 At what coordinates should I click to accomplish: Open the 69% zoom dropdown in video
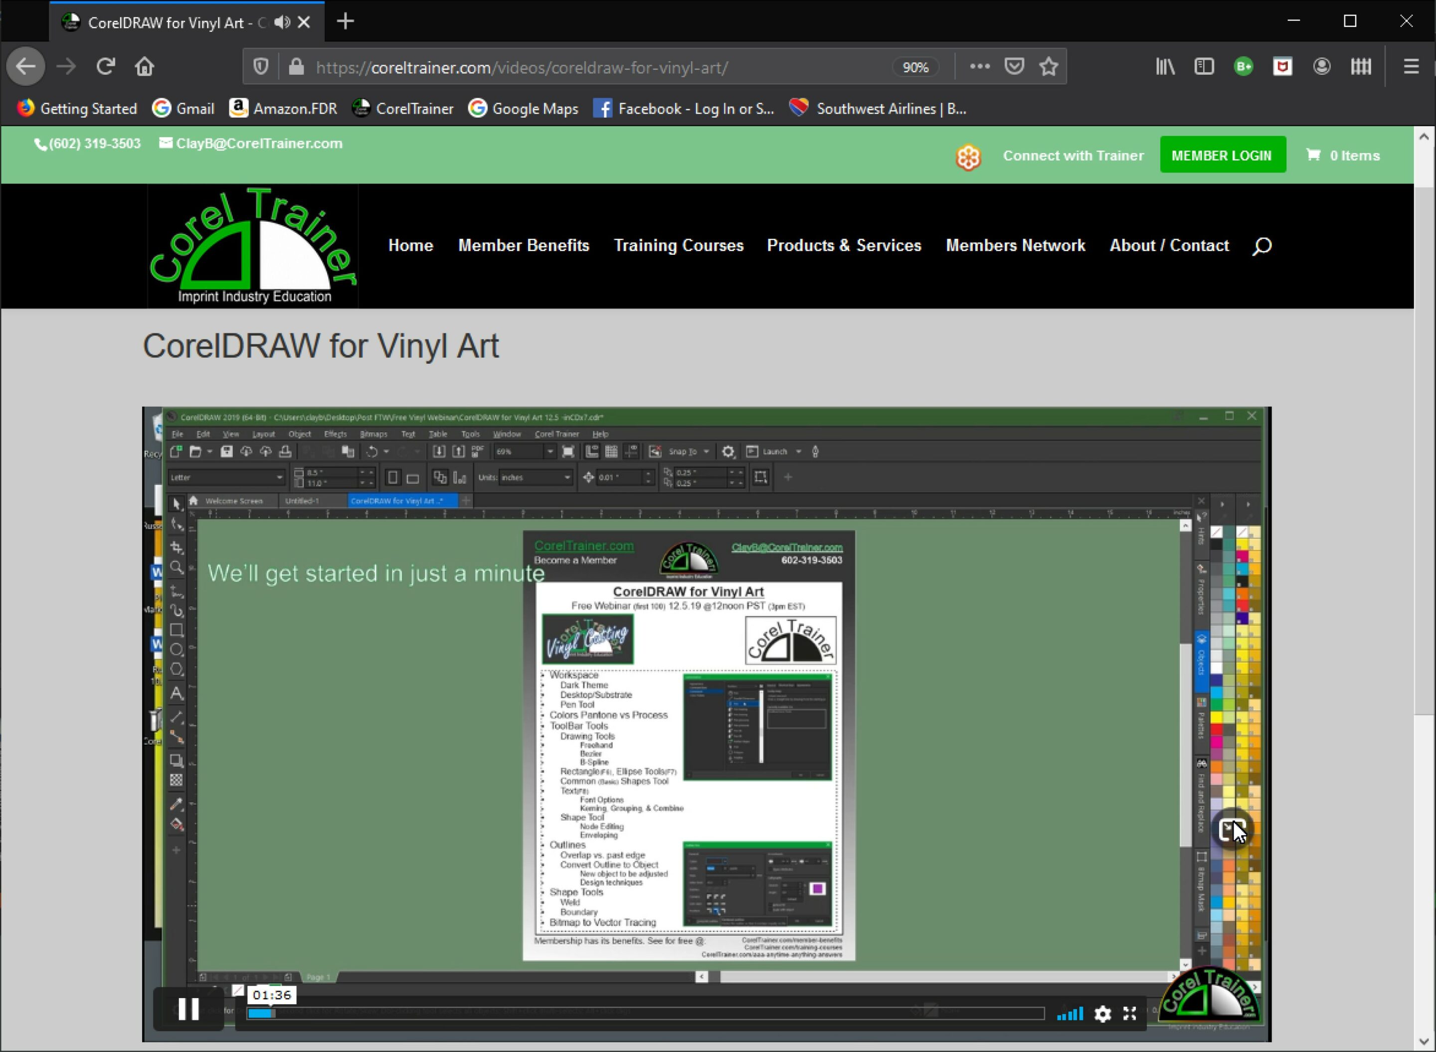pyautogui.click(x=550, y=451)
